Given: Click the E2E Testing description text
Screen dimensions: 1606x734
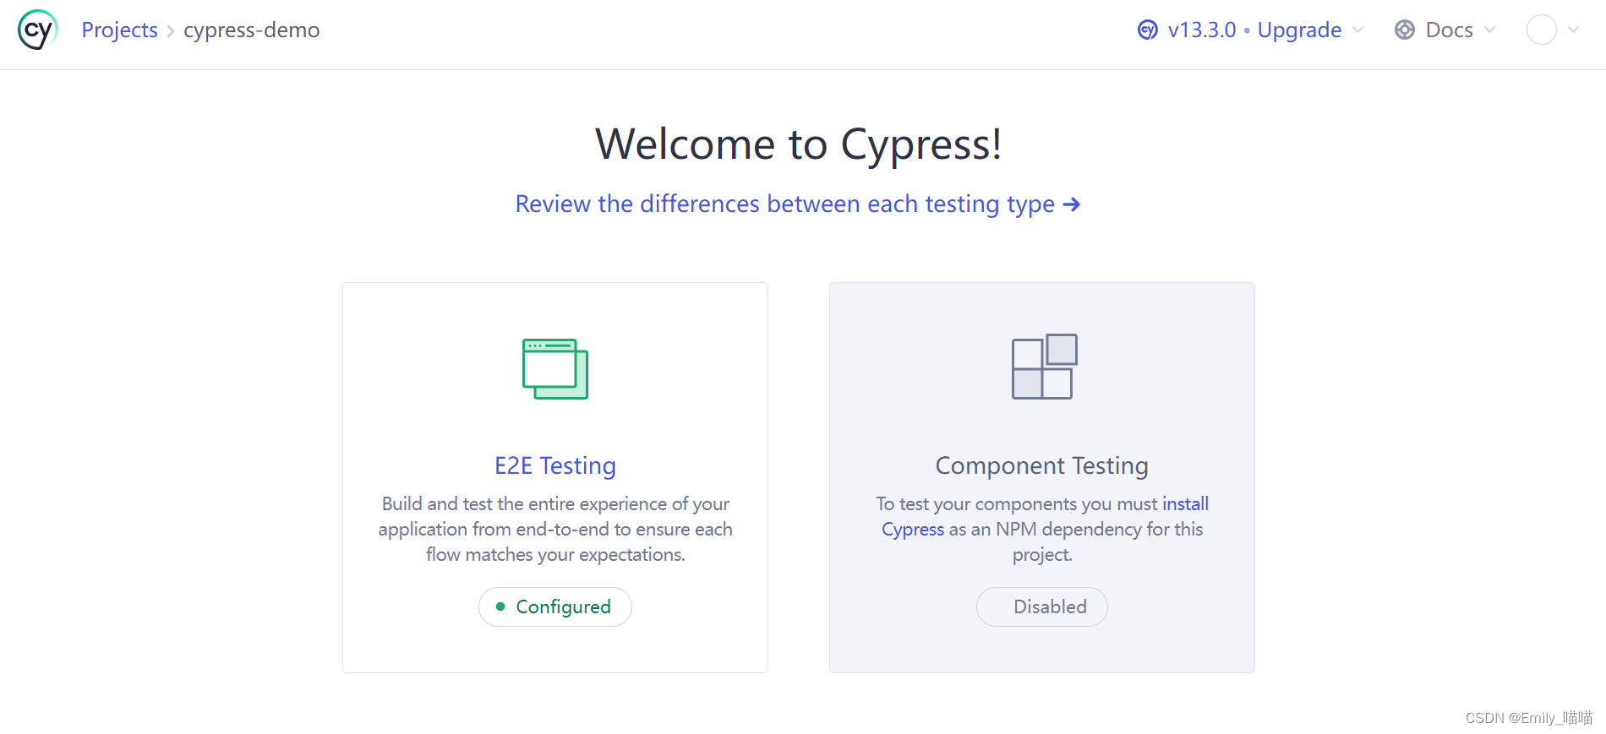Looking at the screenshot, I should click(555, 530).
